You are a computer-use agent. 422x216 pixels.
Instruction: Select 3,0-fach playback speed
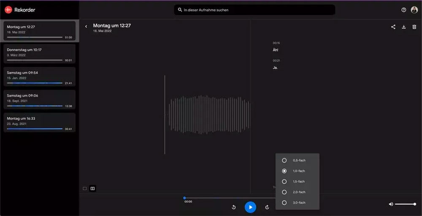click(298, 202)
